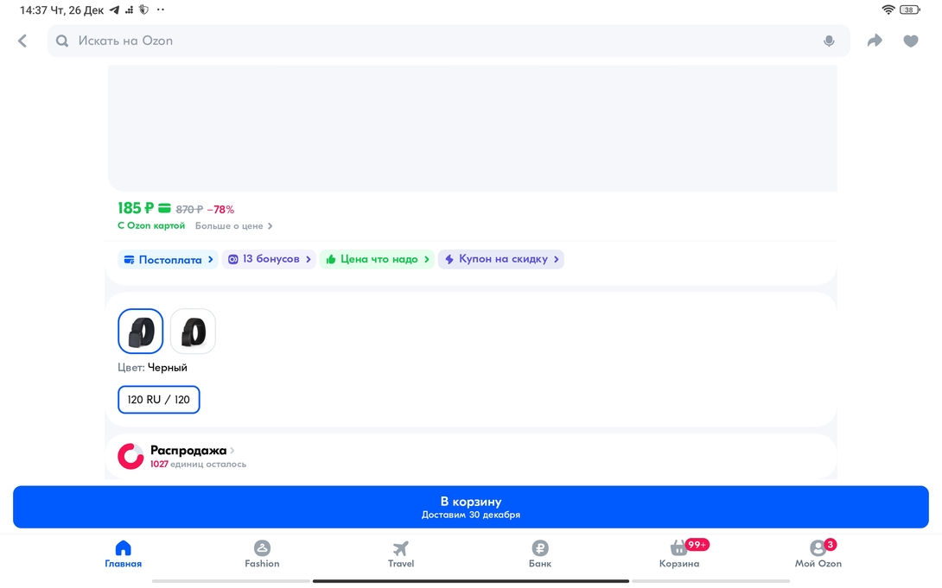Select the 120 RU / 120 size option
Image resolution: width=942 pixels, height=588 pixels.
(x=159, y=400)
